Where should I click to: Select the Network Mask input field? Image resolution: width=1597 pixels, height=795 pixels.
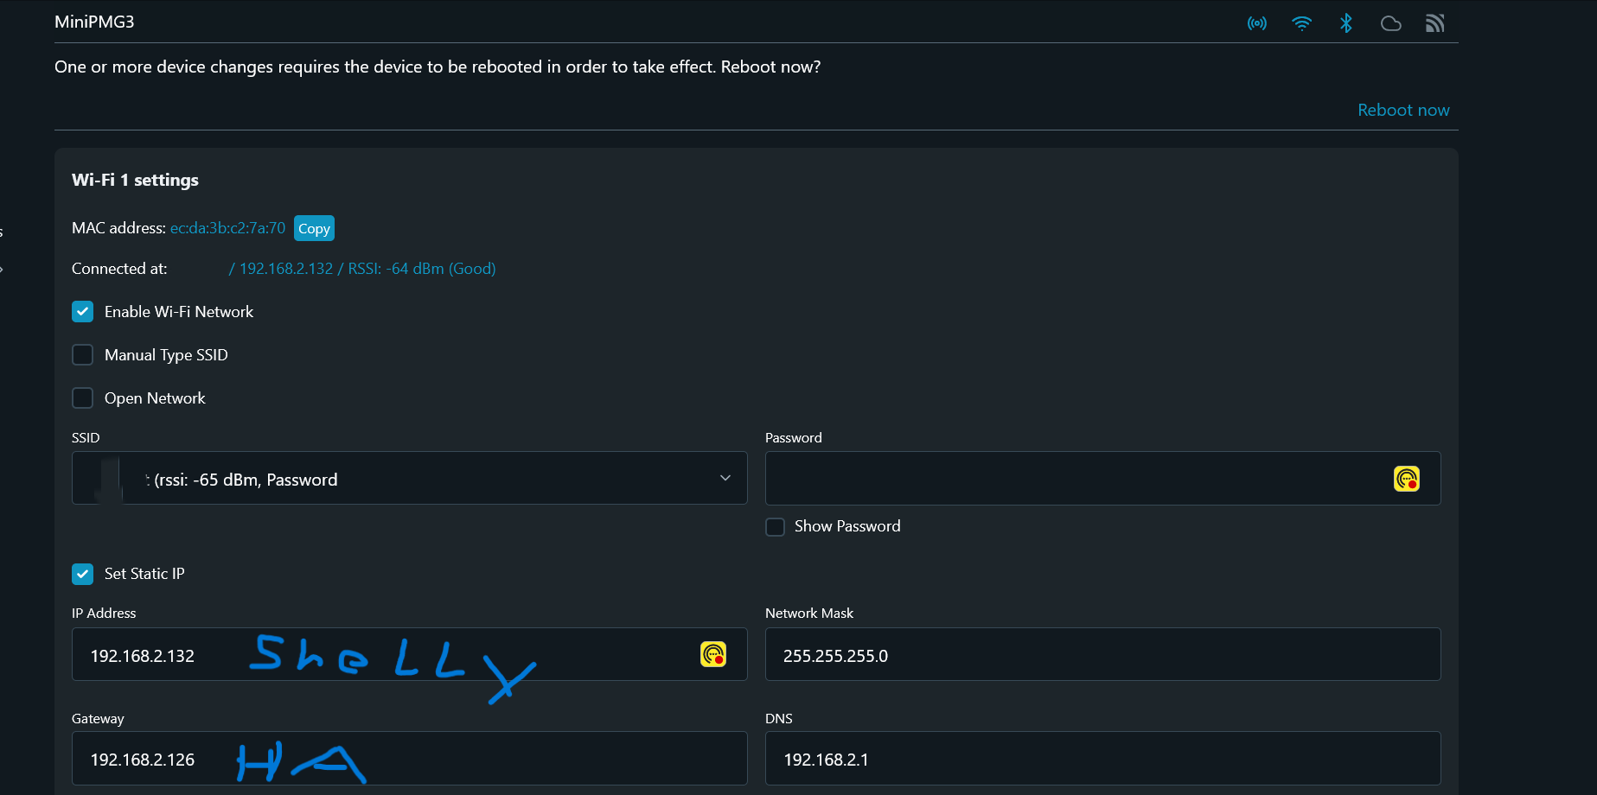click(x=1102, y=655)
